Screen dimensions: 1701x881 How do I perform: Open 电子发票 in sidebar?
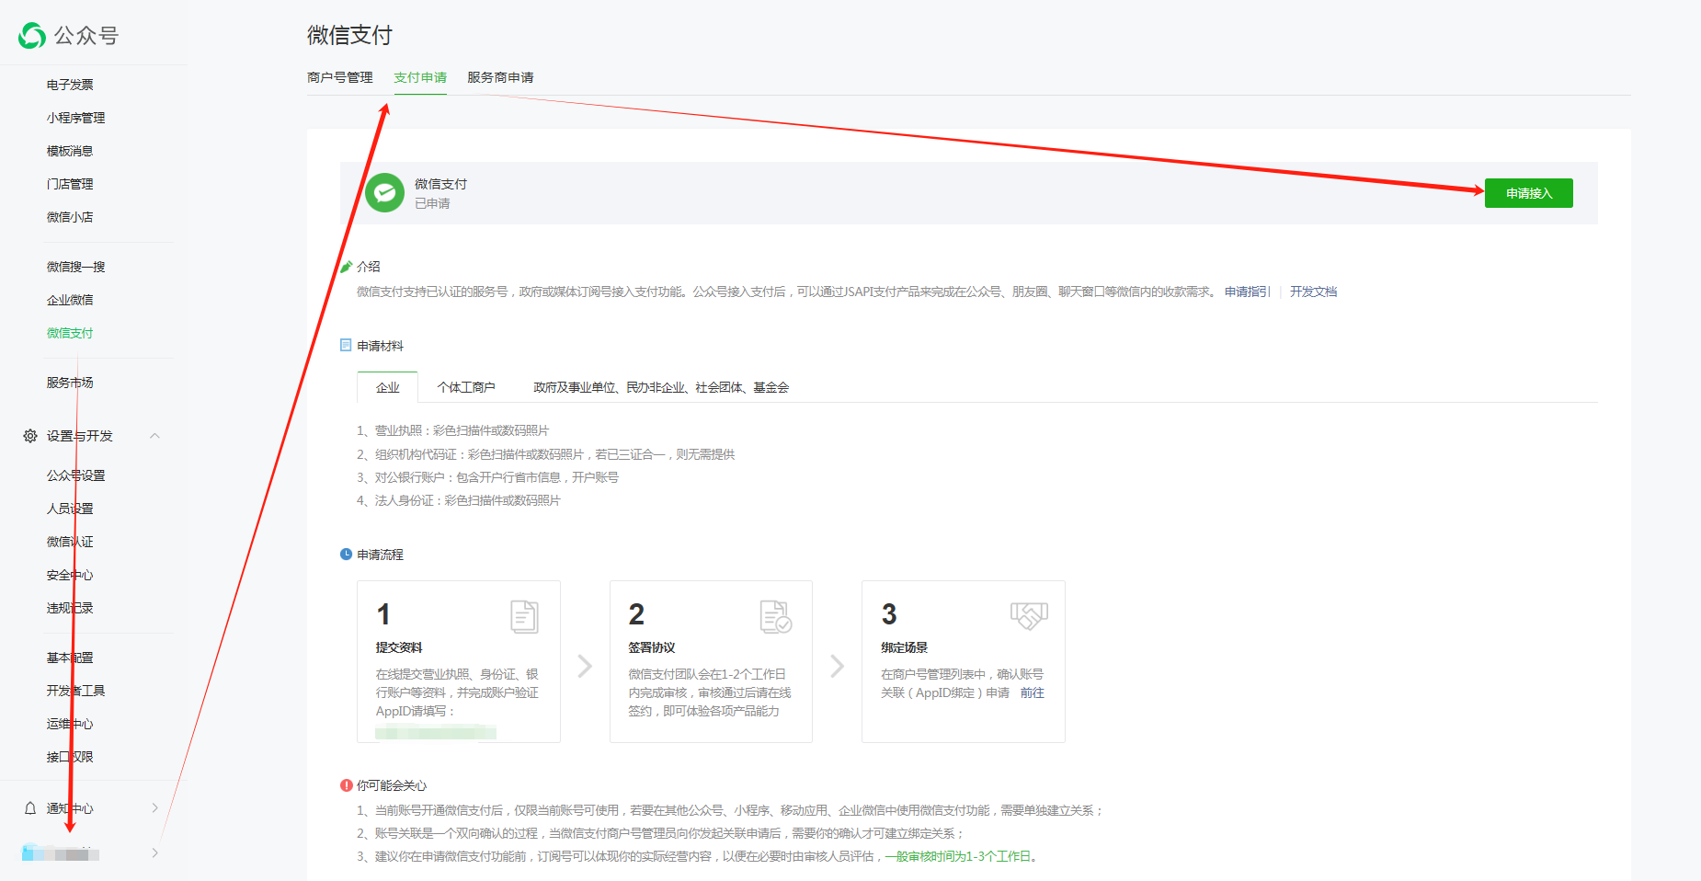tap(70, 85)
